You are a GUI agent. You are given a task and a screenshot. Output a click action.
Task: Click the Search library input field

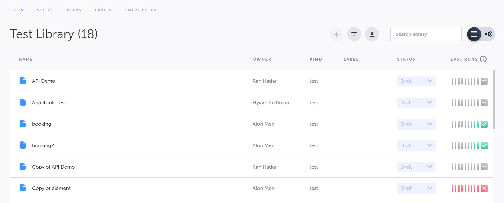(x=426, y=34)
